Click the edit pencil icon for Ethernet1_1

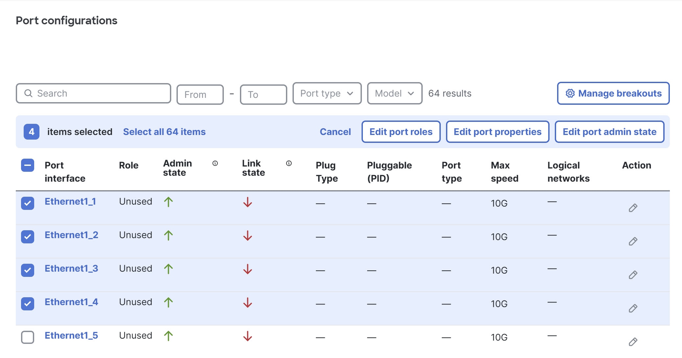point(633,208)
